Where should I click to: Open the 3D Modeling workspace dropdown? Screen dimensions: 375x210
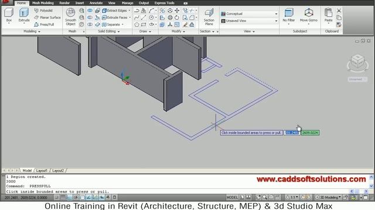pos(329,197)
